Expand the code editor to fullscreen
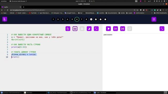The height and width of the screenshot is (94, 168). (x=96, y=29)
